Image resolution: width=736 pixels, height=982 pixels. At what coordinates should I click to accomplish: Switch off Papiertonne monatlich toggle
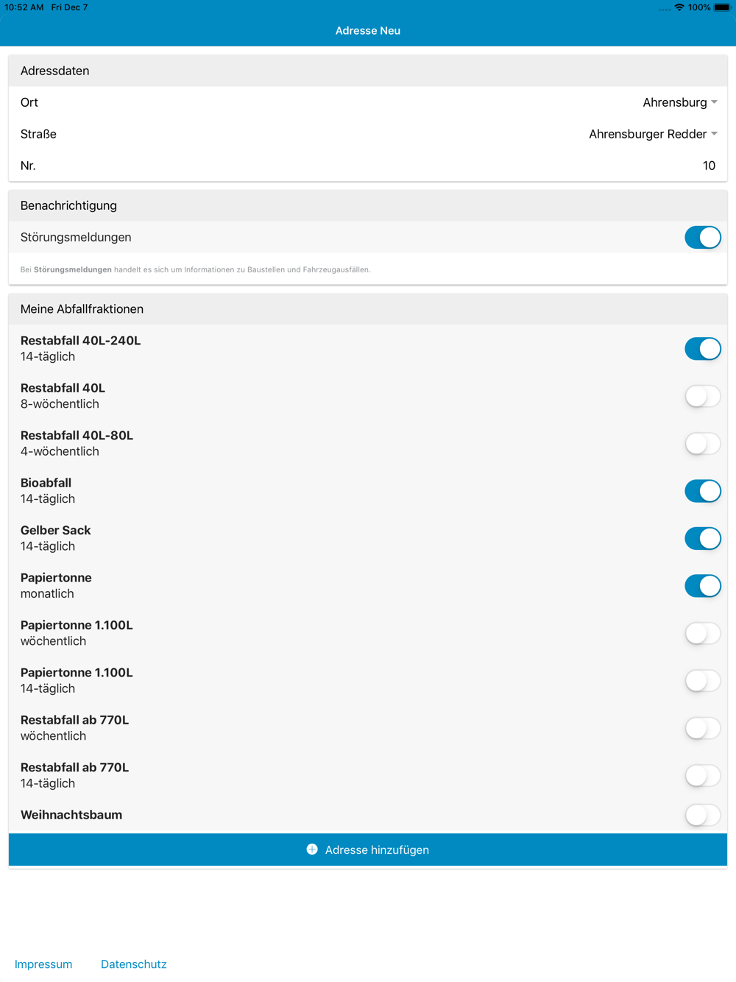point(703,586)
